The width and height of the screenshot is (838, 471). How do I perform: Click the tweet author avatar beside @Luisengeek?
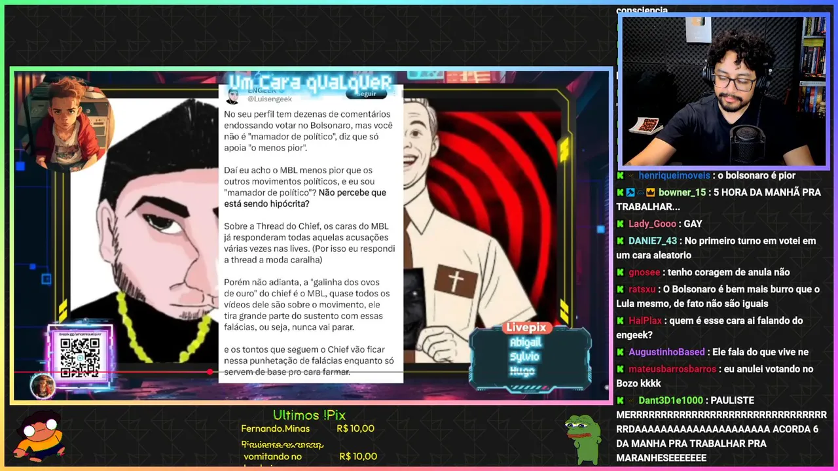pos(232,97)
